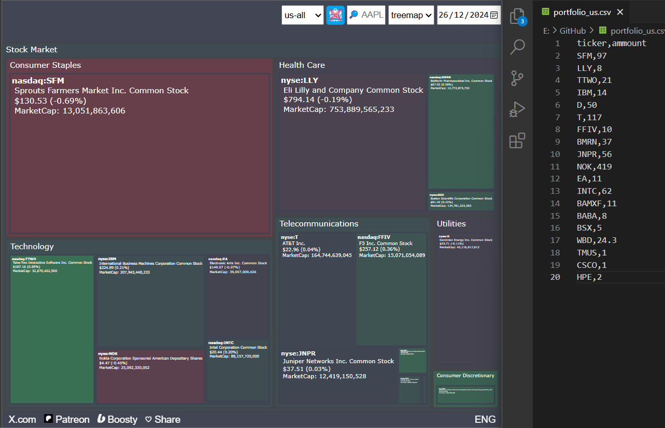Click GitHub in the breadcrumb path

(572, 31)
